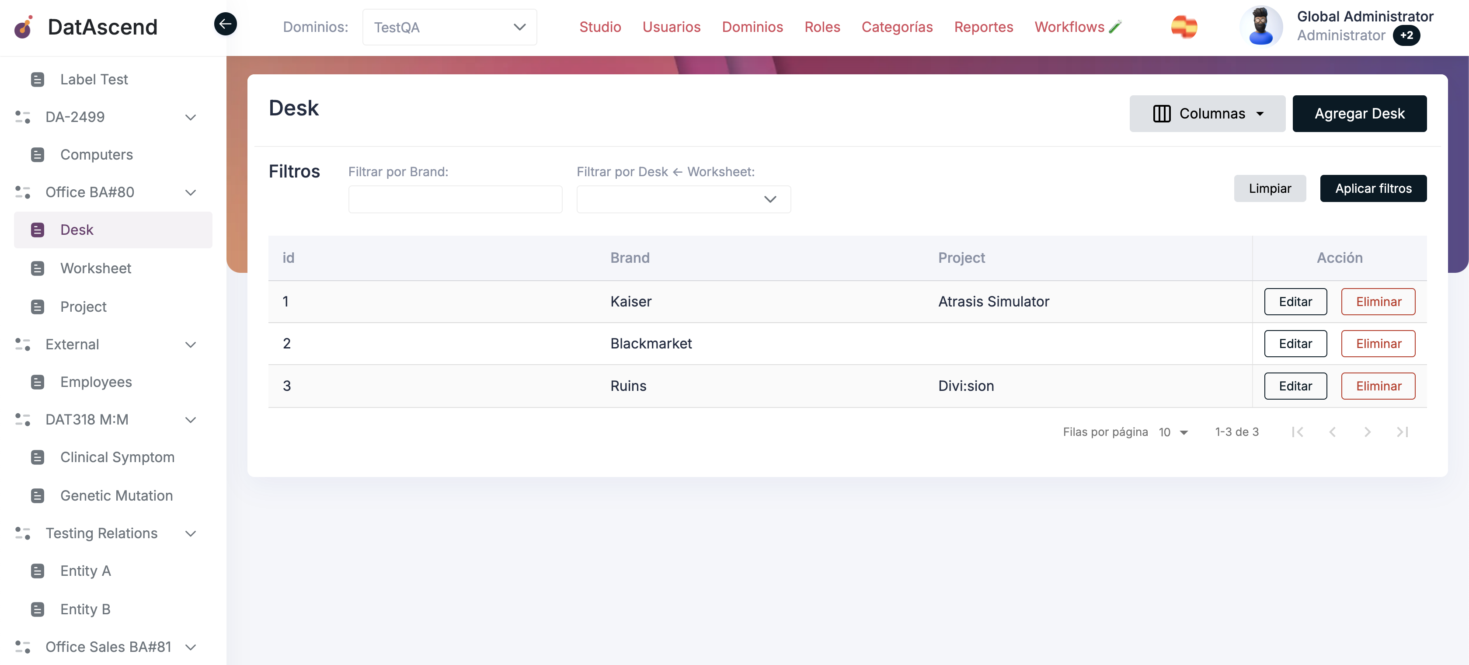The image size is (1469, 665).
Task: Click the user profile avatar
Action: tap(1261, 26)
